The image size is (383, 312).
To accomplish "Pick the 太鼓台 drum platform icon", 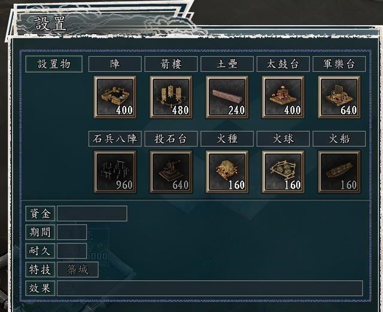I will click(283, 97).
